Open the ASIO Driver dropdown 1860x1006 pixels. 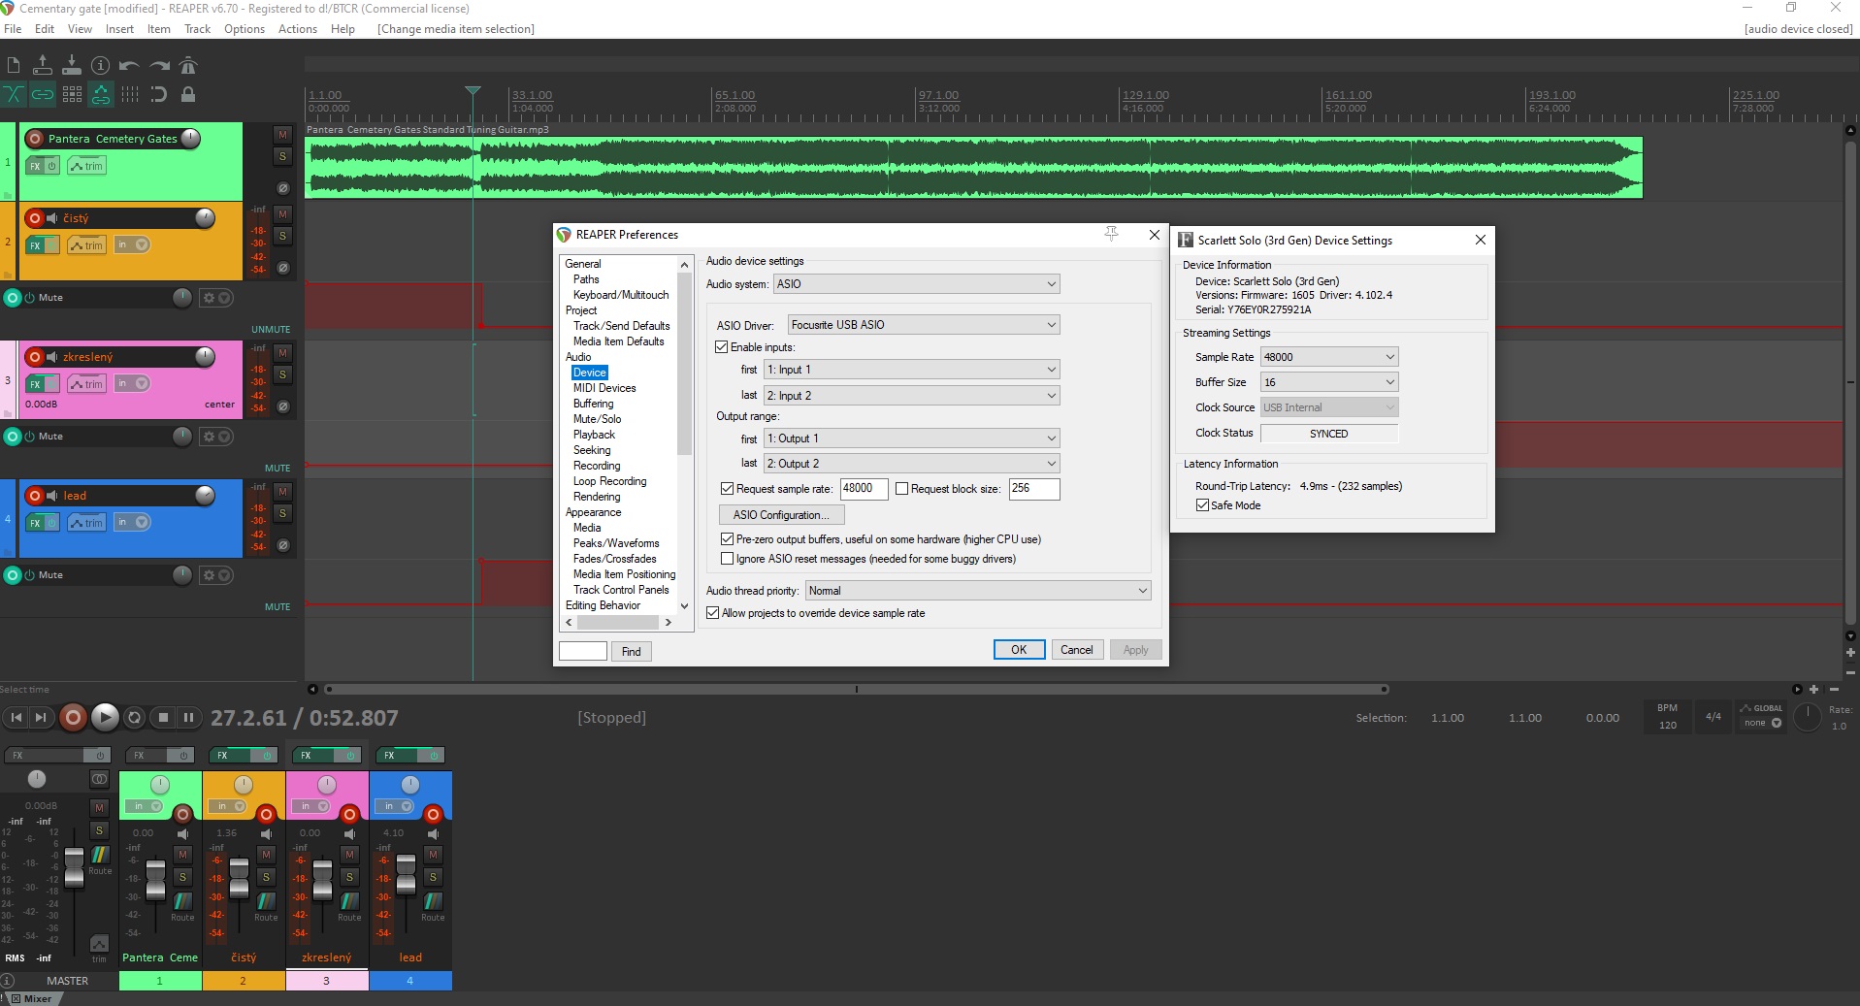point(923,325)
